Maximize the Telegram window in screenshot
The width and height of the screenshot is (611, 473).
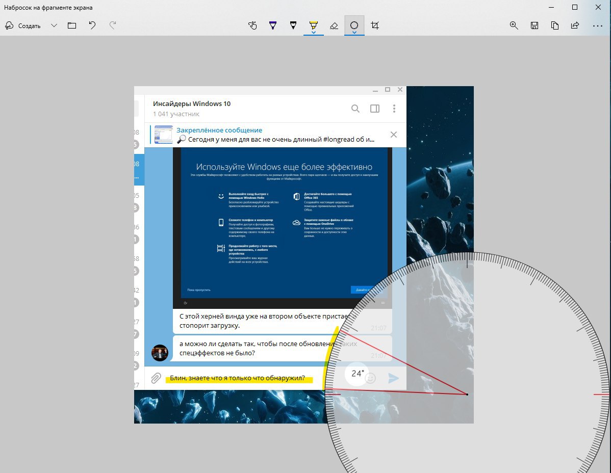pyautogui.click(x=387, y=90)
